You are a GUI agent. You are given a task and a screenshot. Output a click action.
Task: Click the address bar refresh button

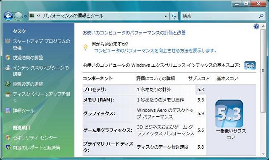point(174,16)
